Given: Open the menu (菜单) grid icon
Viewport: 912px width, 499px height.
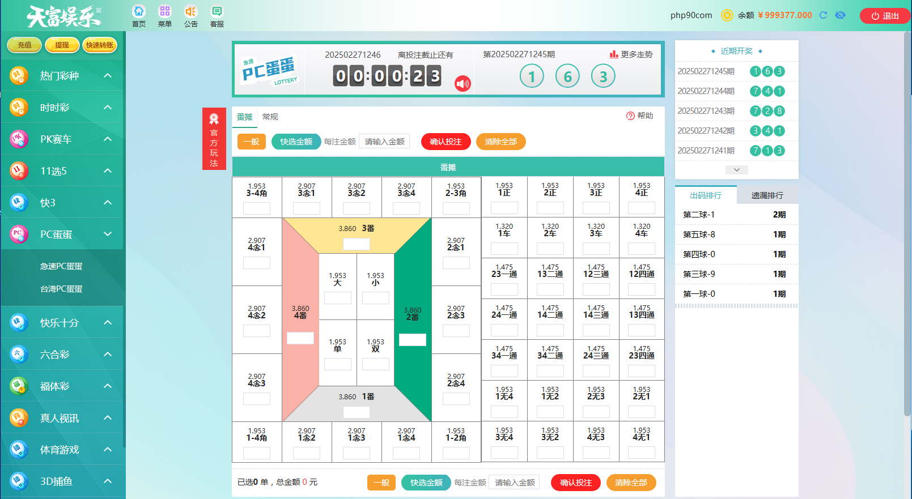Looking at the screenshot, I should pos(164,12).
